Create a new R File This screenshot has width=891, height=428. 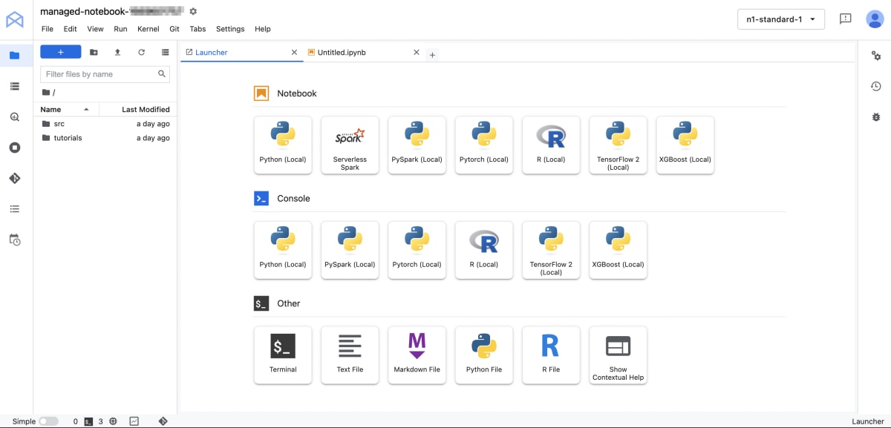pos(551,355)
